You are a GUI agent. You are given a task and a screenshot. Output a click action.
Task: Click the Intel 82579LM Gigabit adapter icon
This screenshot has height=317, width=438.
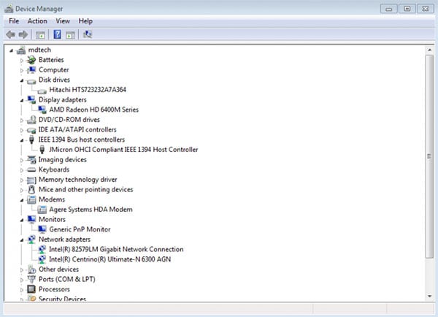pyautogui.click(x=42, y=249)
